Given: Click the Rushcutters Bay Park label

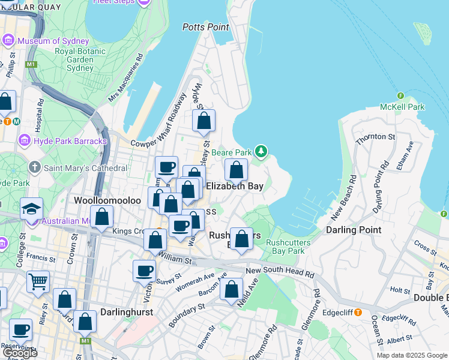Looking at the screenshot, I should pos(288,247).
